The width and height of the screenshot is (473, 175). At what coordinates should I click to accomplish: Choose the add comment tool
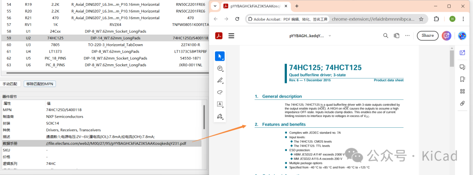tap(220, 68)
